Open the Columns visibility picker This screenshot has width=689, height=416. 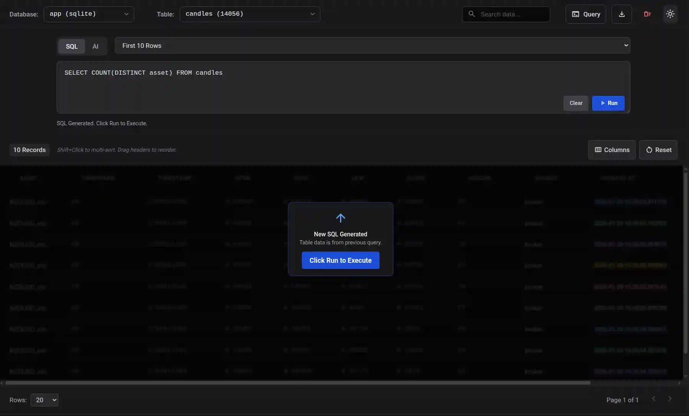click(612, 150)
